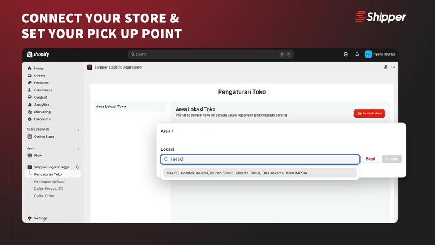435x245 pixels.
Task: Click the Shopify logo in top bar
Action: pyautogui.click(x=38, y=54)
